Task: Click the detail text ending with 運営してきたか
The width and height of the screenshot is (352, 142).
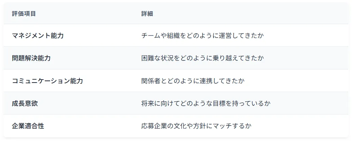Action: coord(202,36)
